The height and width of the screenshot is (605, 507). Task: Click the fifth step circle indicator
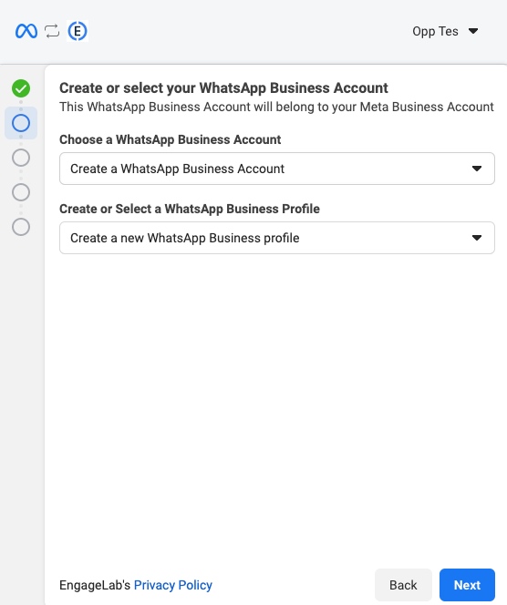click(x=21, y=227)
